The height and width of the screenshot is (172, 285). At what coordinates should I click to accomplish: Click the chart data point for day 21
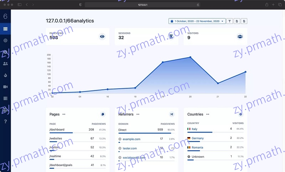[x=218, y=83]
